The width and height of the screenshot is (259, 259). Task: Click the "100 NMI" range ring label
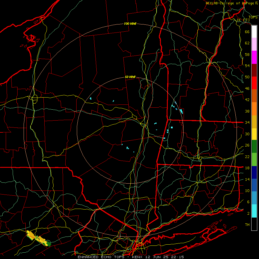(x=130, y=24)
